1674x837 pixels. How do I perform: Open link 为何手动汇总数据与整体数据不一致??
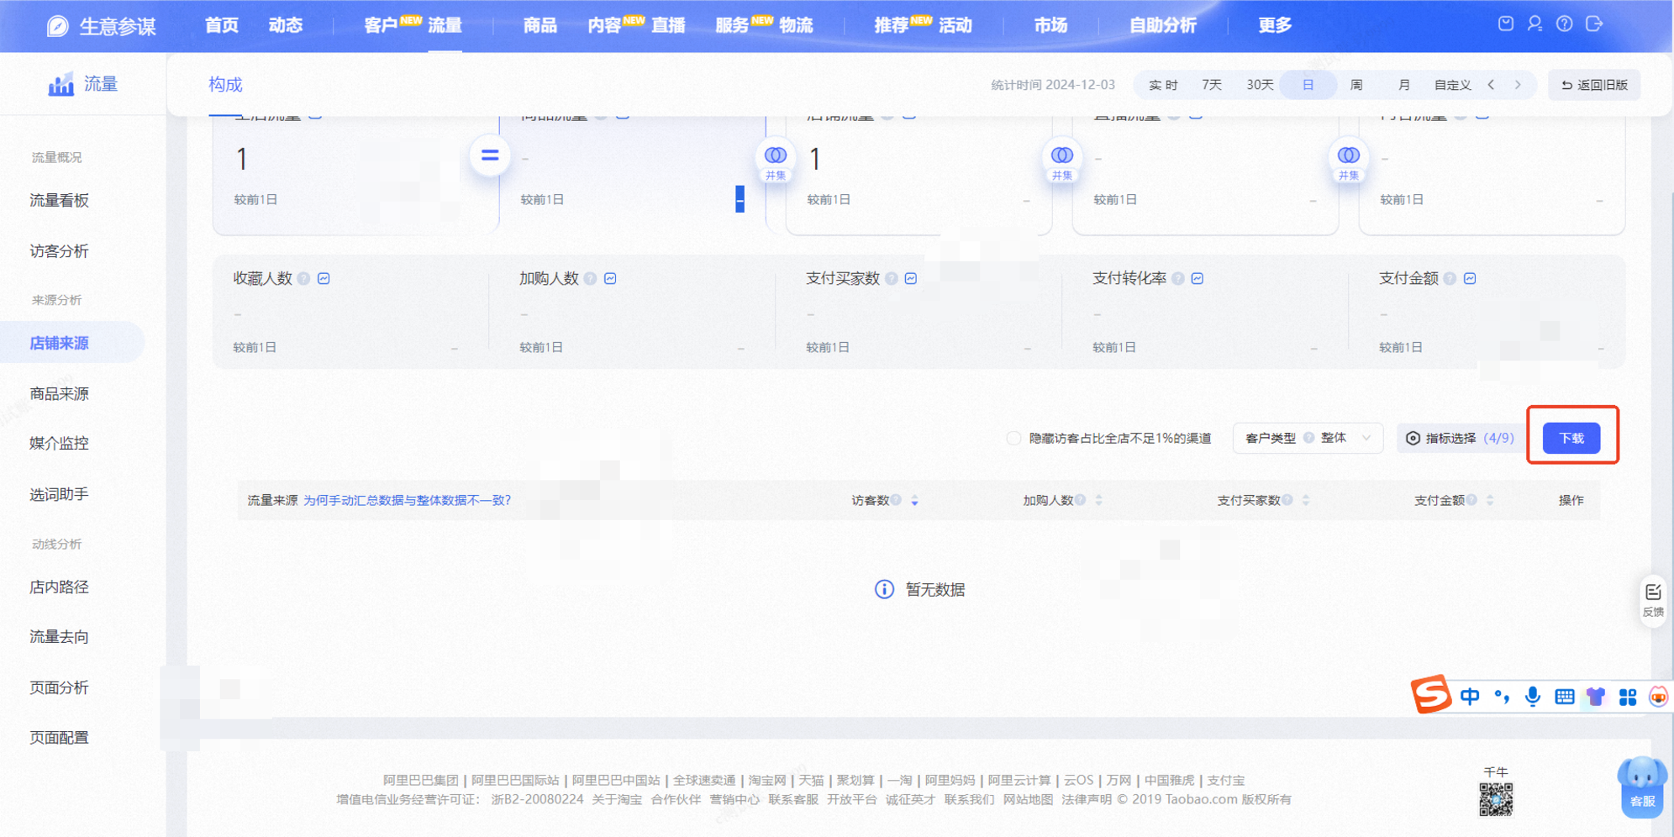point(408,500)
